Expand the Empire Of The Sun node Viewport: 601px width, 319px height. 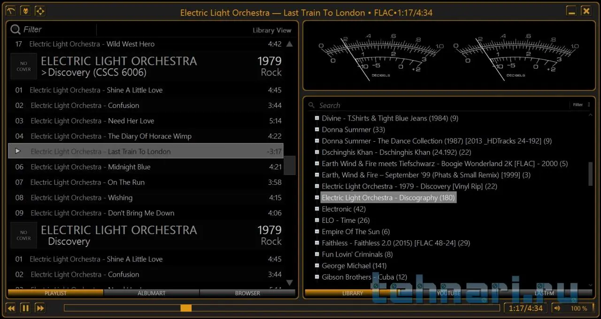coord(317,232)
